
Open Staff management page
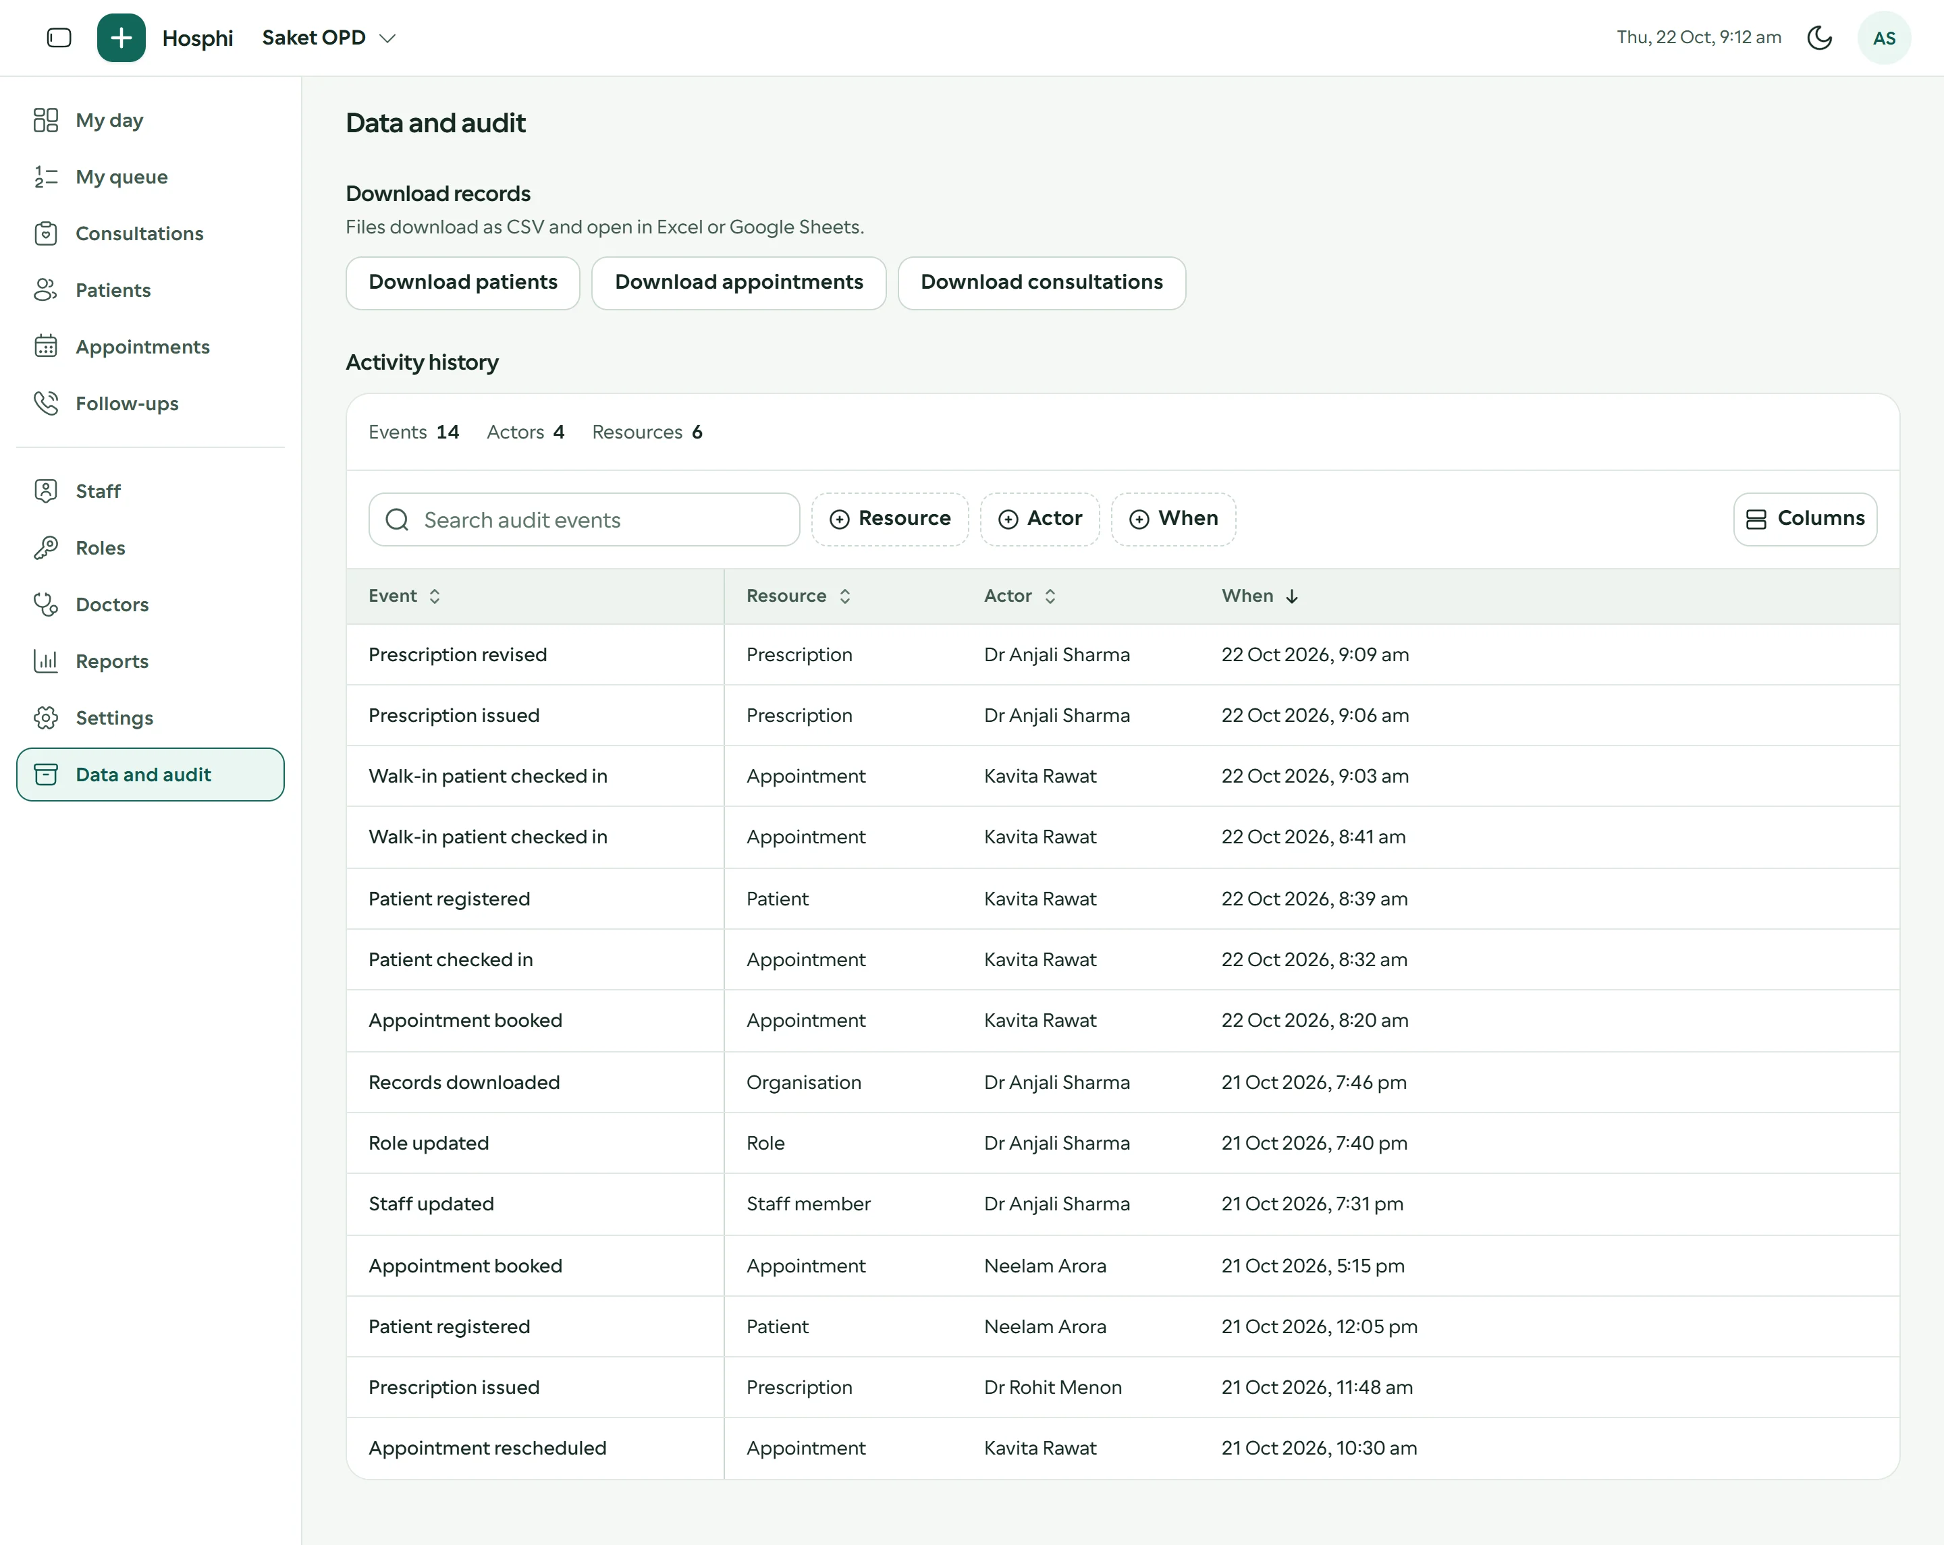click(x=151, y=491)
